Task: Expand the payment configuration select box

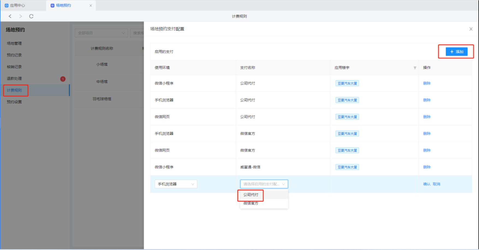Action: click(264, 184)
